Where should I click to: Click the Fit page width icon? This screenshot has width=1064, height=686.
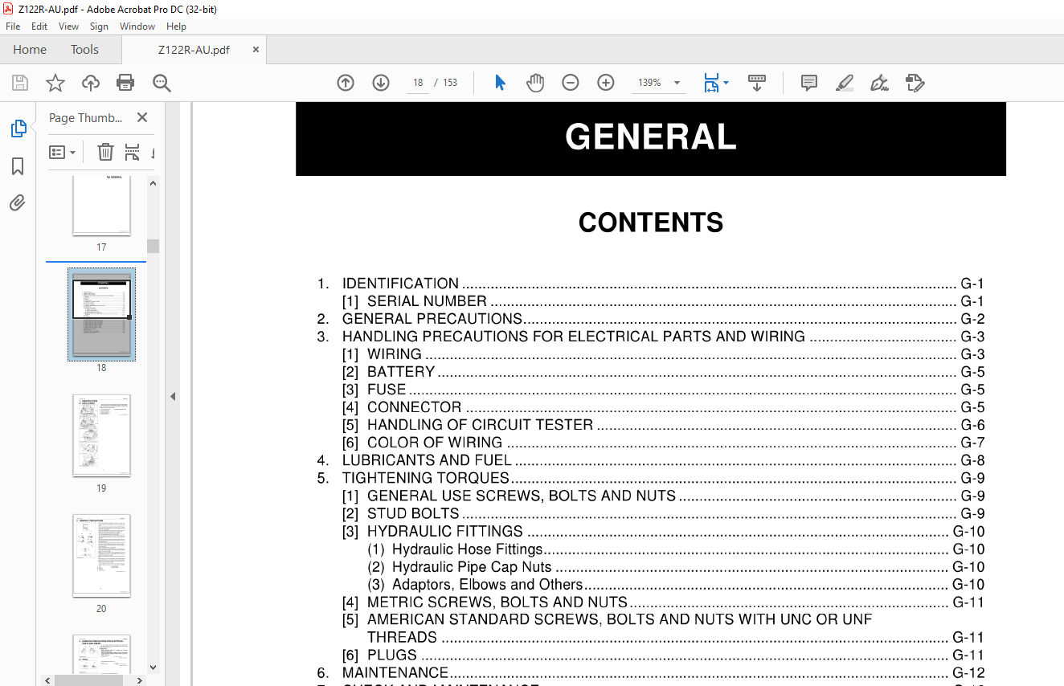click(x=711, y=83)
